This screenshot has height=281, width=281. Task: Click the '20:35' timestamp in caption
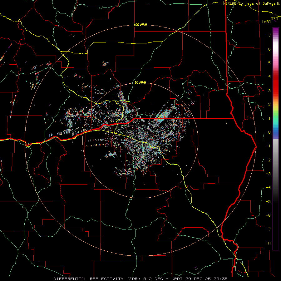tap(220, 279)
